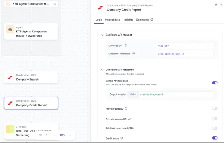Viewport: 224px width, 143px height.
Task: Click the Connect ID input field
Action: coord(184,46)
